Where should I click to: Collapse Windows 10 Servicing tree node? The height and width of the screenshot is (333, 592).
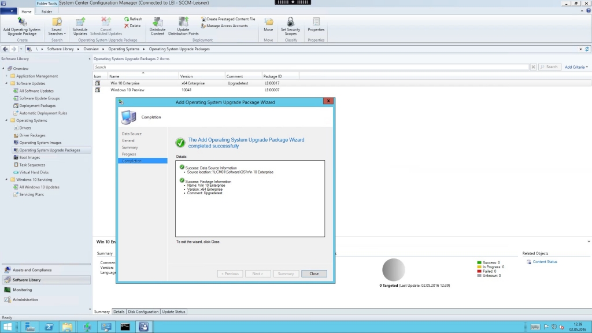point(6,179)
